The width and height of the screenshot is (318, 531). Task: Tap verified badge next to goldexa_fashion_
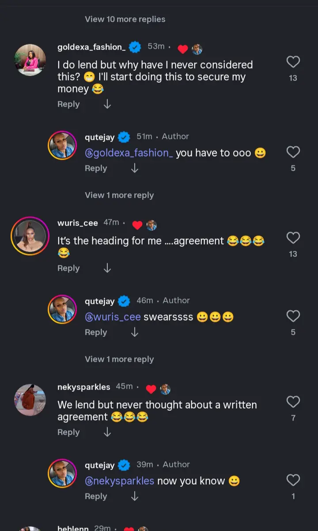135,47
